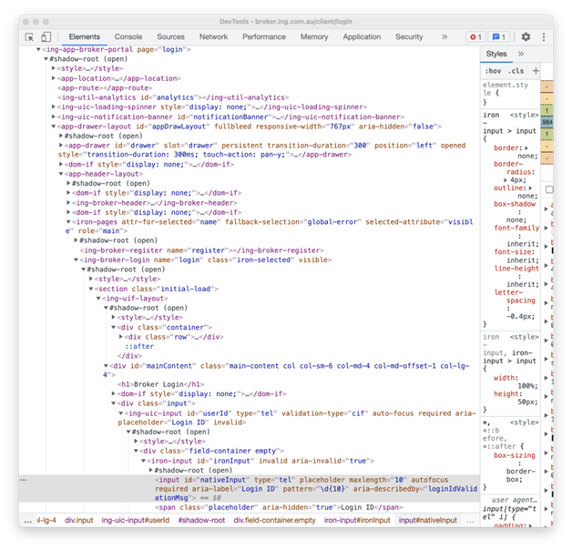Screen dimensions: 572x550
Task: Open the Network tab
Action: [x=213, y=37]
